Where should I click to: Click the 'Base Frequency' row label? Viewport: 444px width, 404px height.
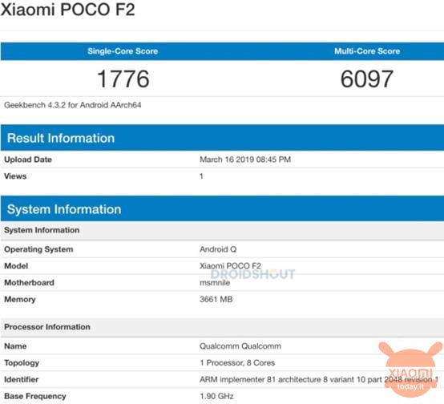pyautogui.click(x=35, y=396)
